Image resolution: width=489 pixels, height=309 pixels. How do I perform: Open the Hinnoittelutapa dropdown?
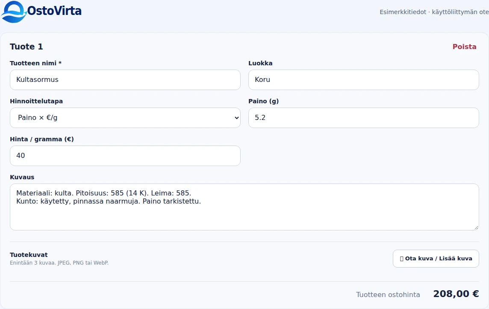coord(125,118)
